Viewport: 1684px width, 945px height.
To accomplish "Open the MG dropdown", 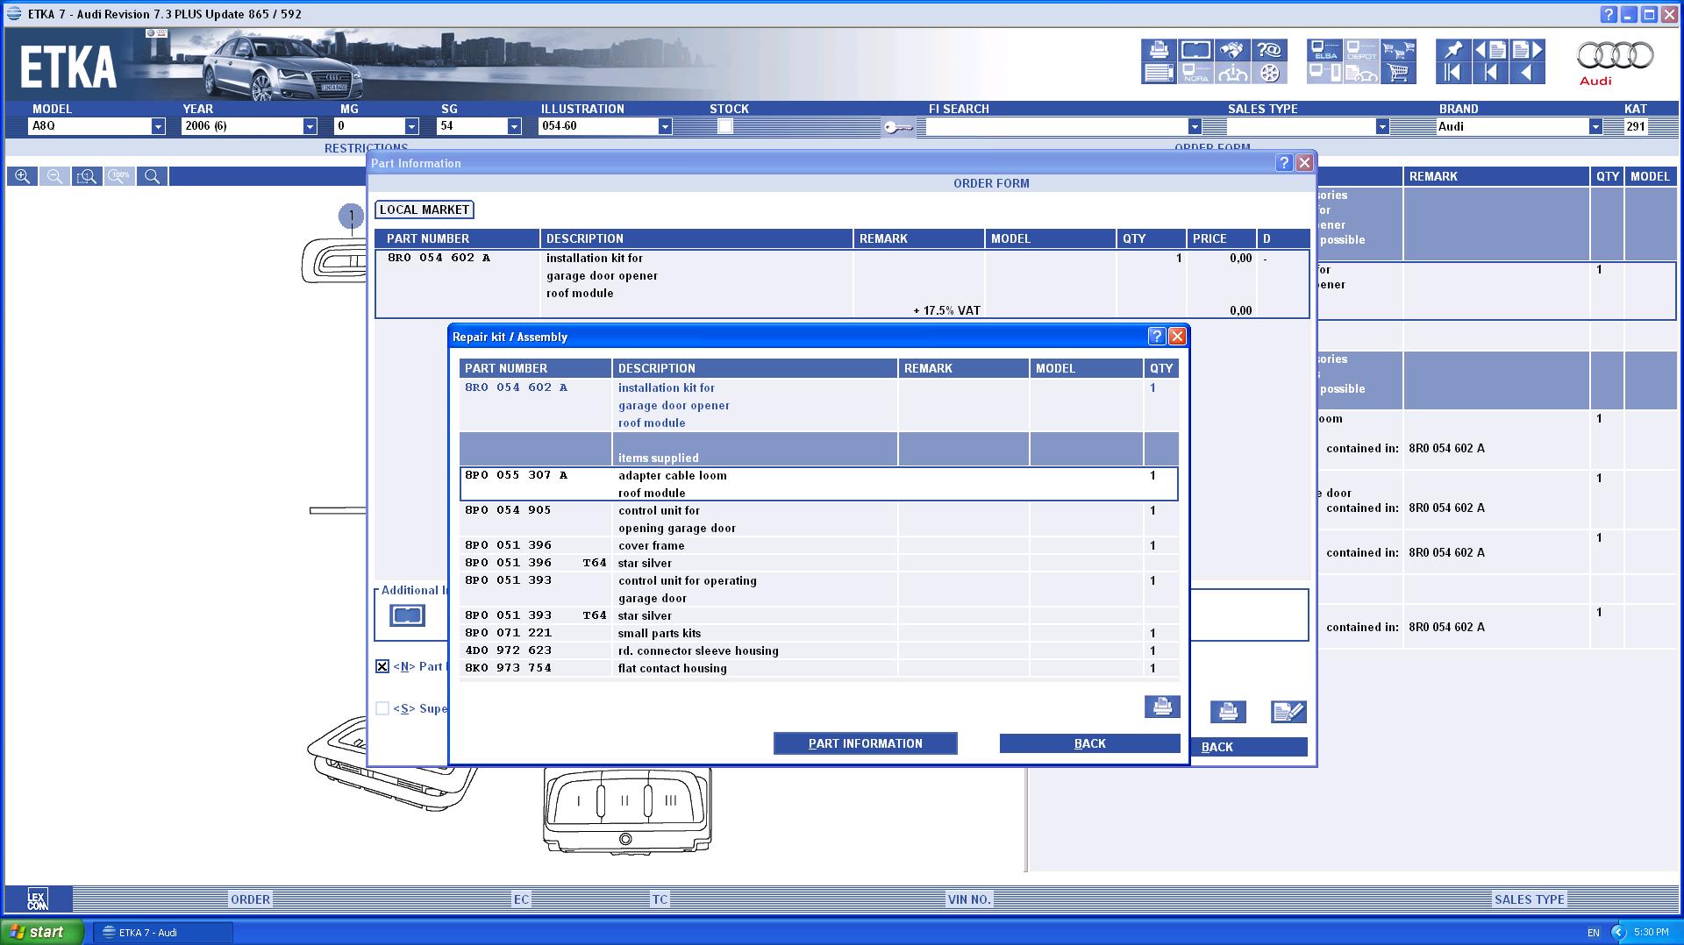I will pyautogui.click(x=411, y=126).
